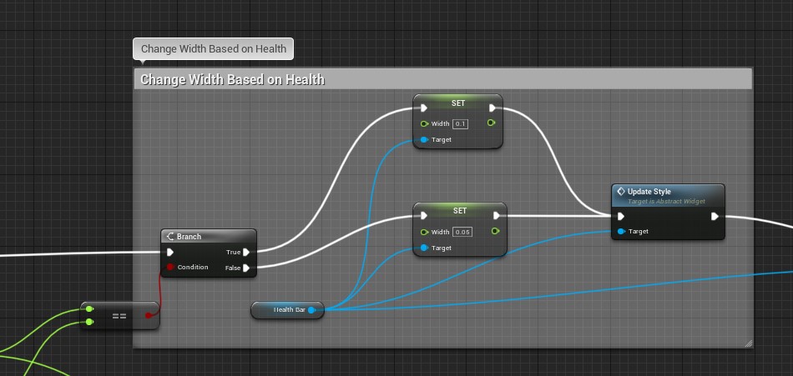This screenshot has width=793, height=376.
Task: Select the comment box by its title bar
Action: pyautogui.click(x=442, y=80)
